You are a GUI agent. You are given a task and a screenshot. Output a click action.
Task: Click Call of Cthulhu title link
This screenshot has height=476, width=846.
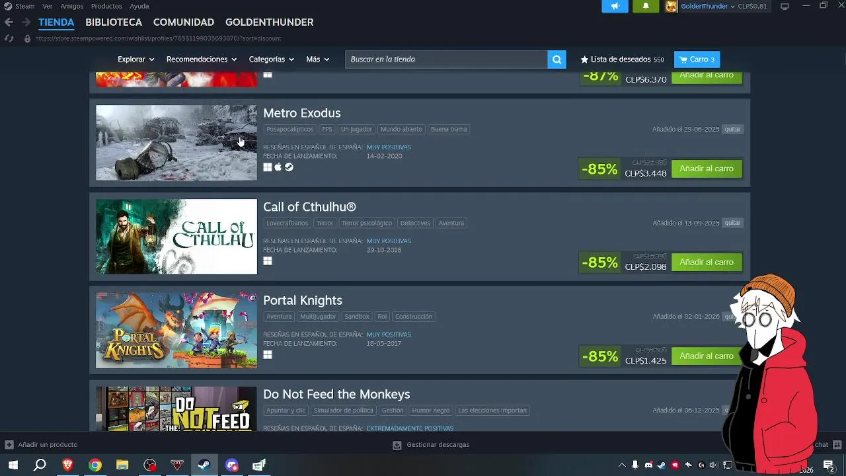click(x=309, y=207)
